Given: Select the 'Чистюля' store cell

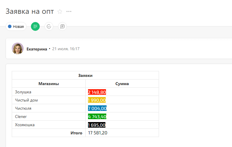Looking at the screenshot, I should tap(49, 108).
